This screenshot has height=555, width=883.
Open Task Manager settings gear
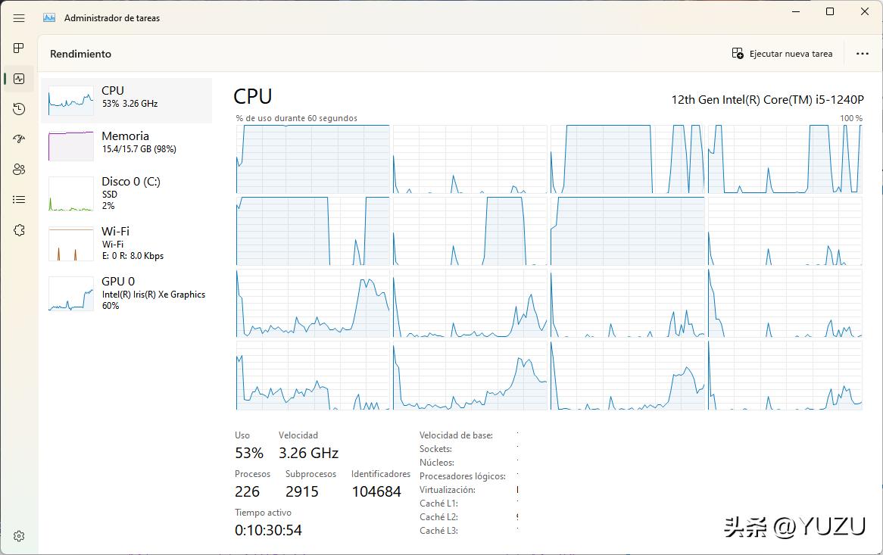pos(19,536)
